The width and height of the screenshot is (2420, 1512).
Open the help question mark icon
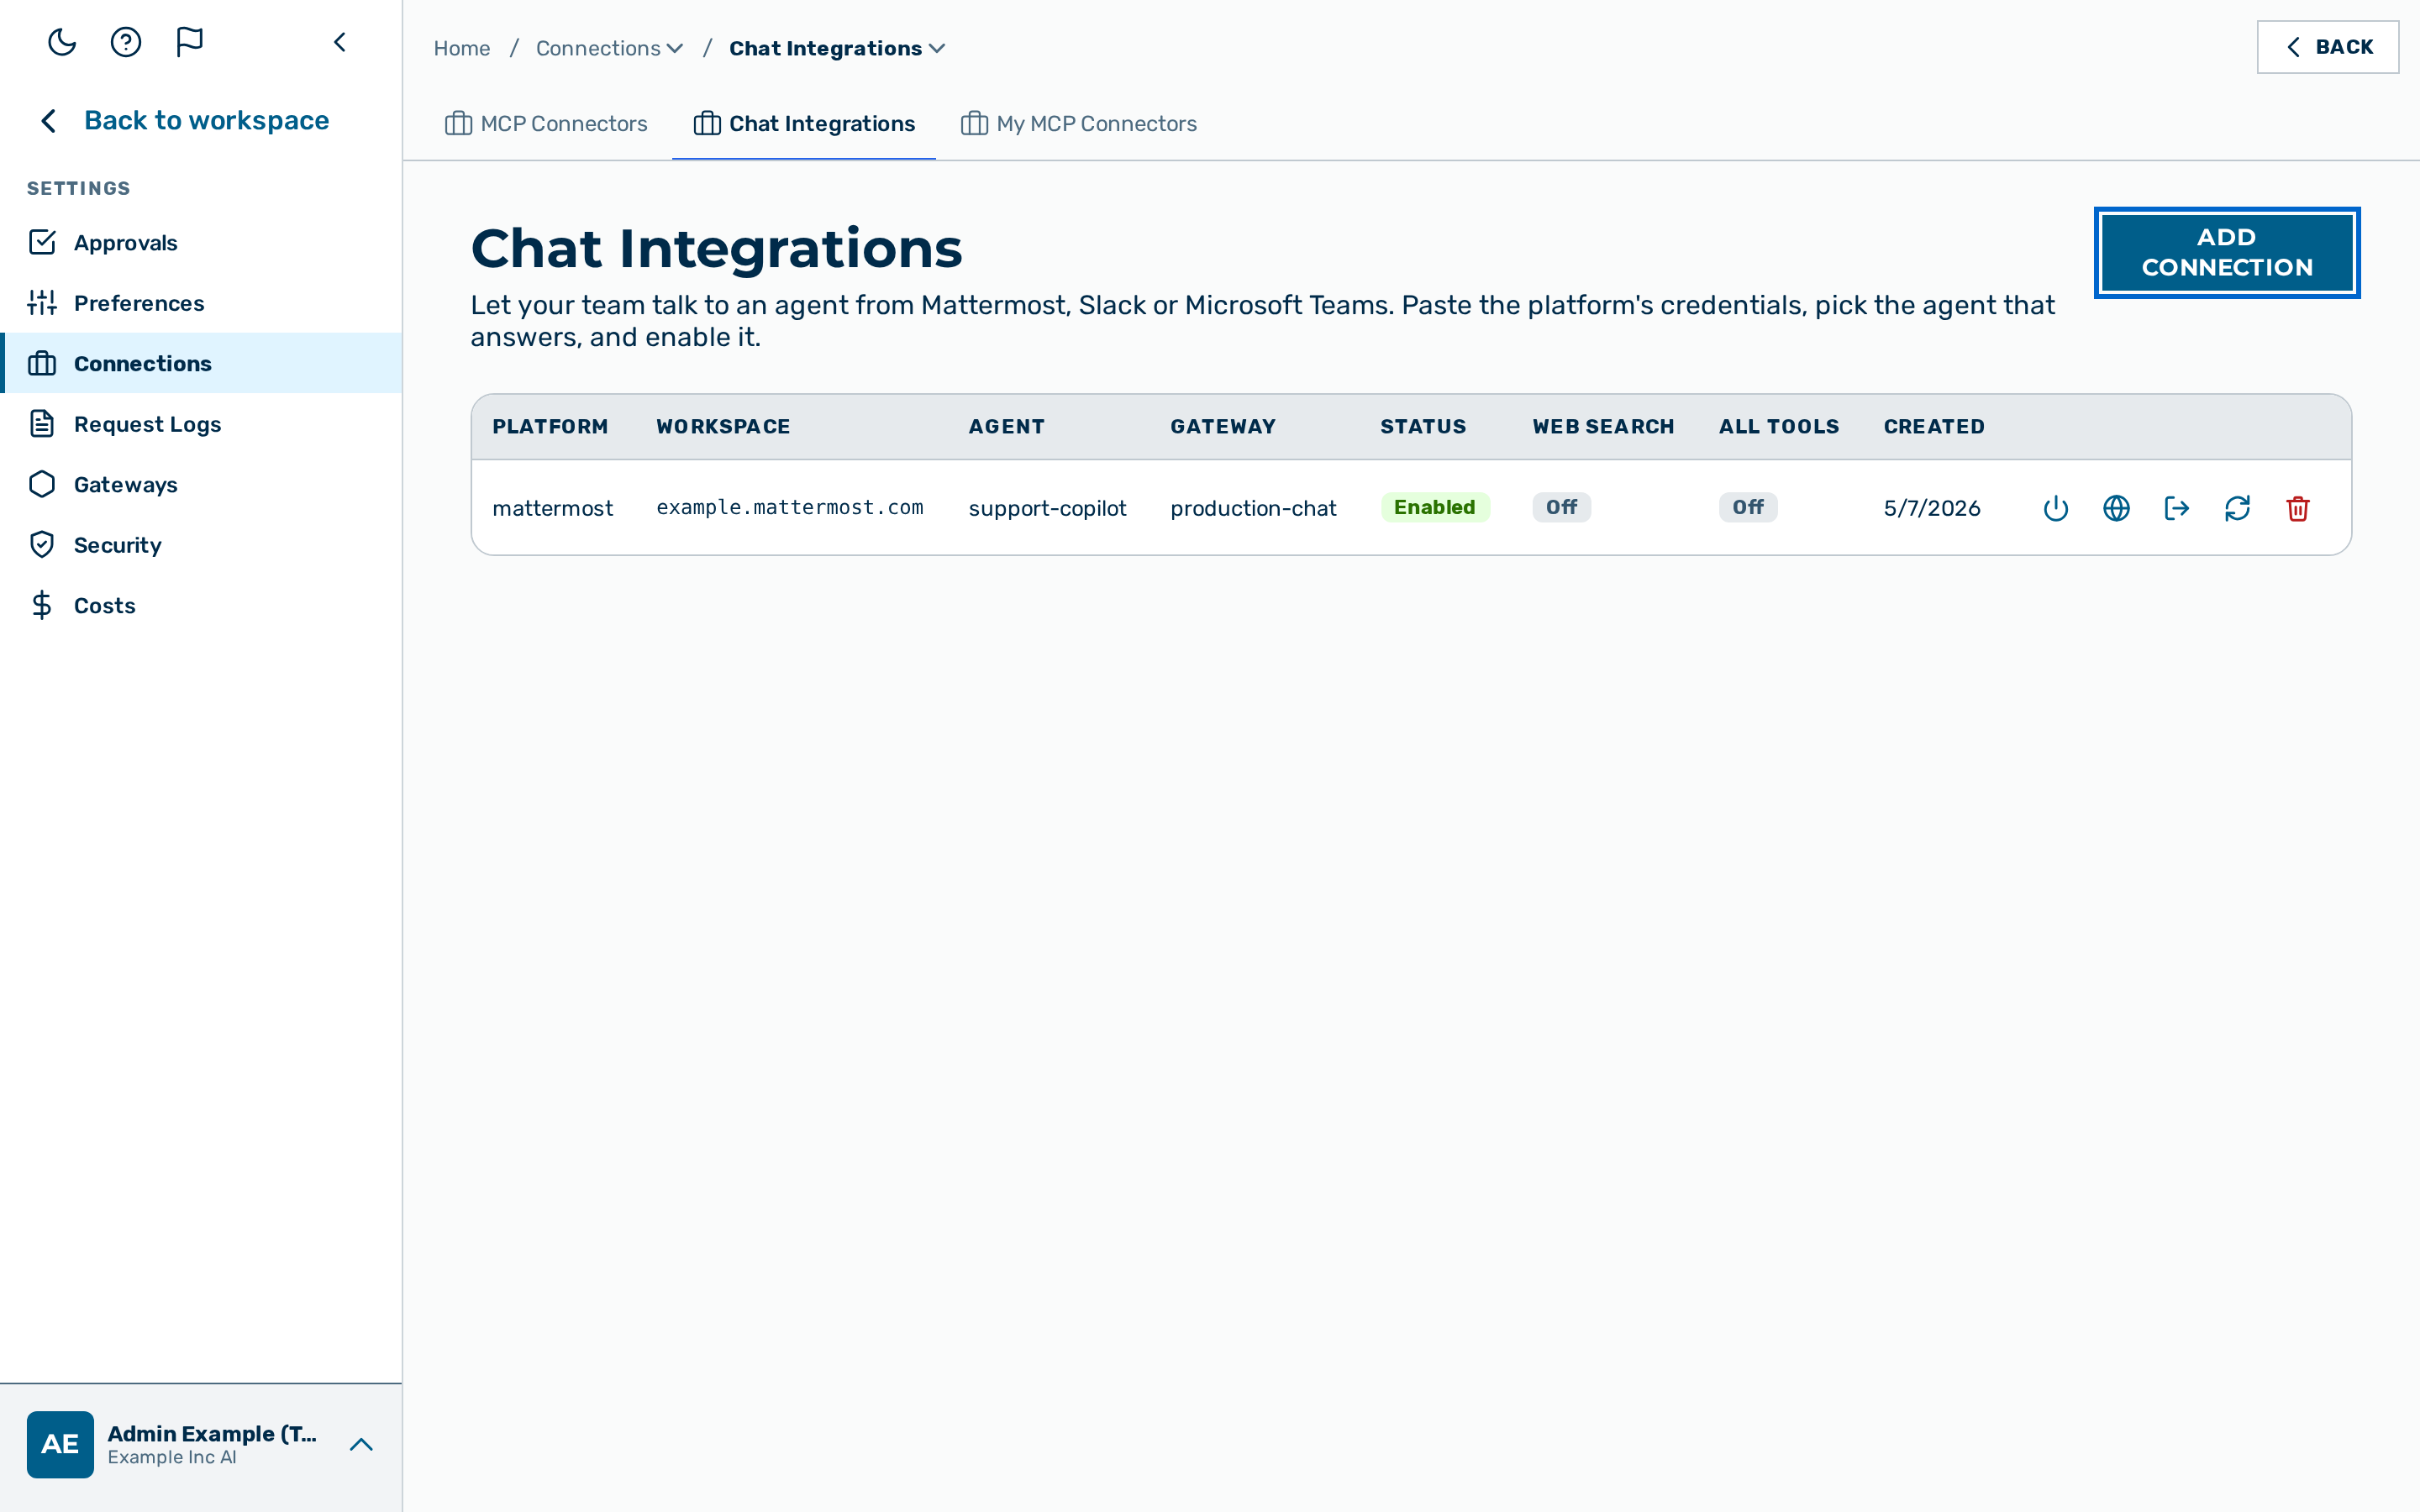[126, 42]
